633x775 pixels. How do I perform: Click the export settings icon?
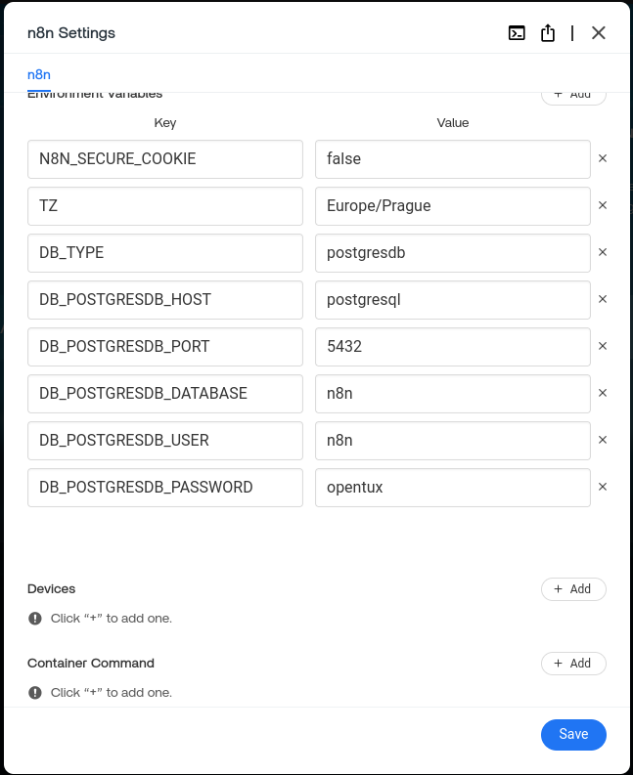coord(547,33)
